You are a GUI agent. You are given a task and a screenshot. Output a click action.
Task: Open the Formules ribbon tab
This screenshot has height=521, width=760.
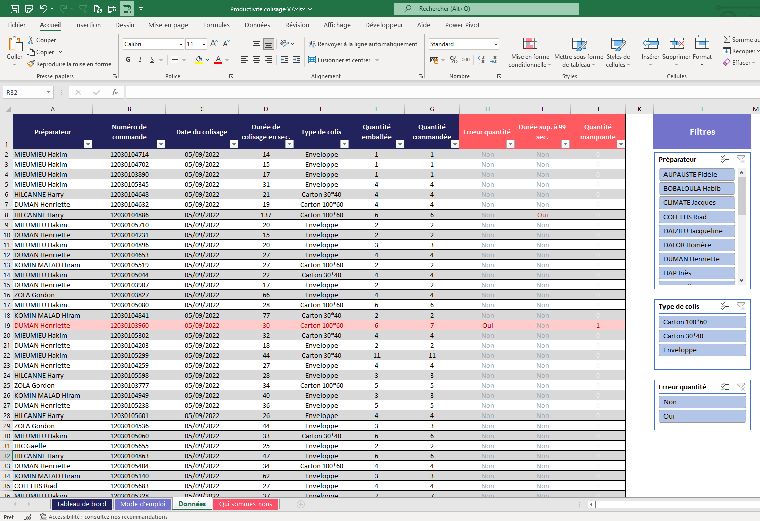[216, 25]
